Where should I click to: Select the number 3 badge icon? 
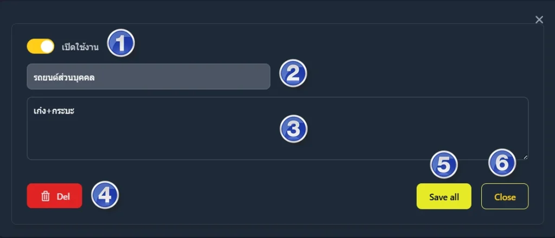point(293,129)
